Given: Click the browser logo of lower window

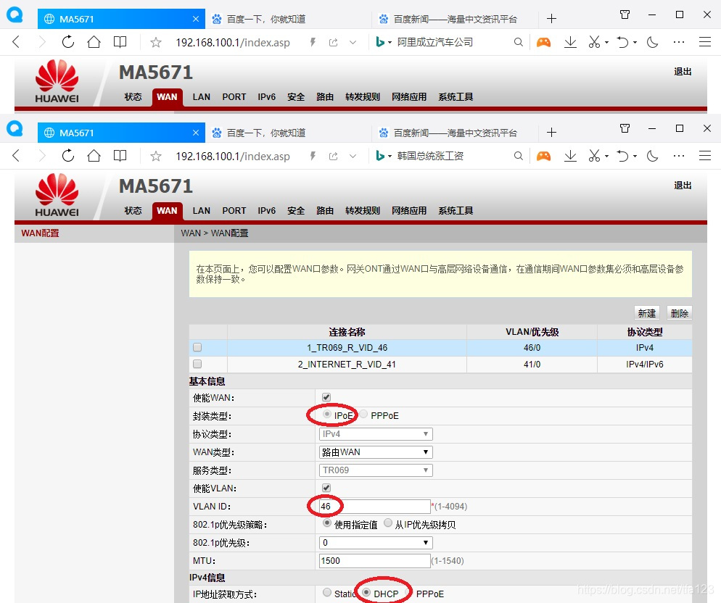Looking at the screenshot, I should (x=15, y=128).
